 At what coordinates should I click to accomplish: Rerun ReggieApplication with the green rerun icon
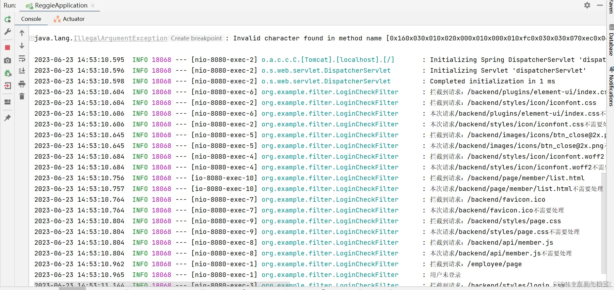coord(8,19)
